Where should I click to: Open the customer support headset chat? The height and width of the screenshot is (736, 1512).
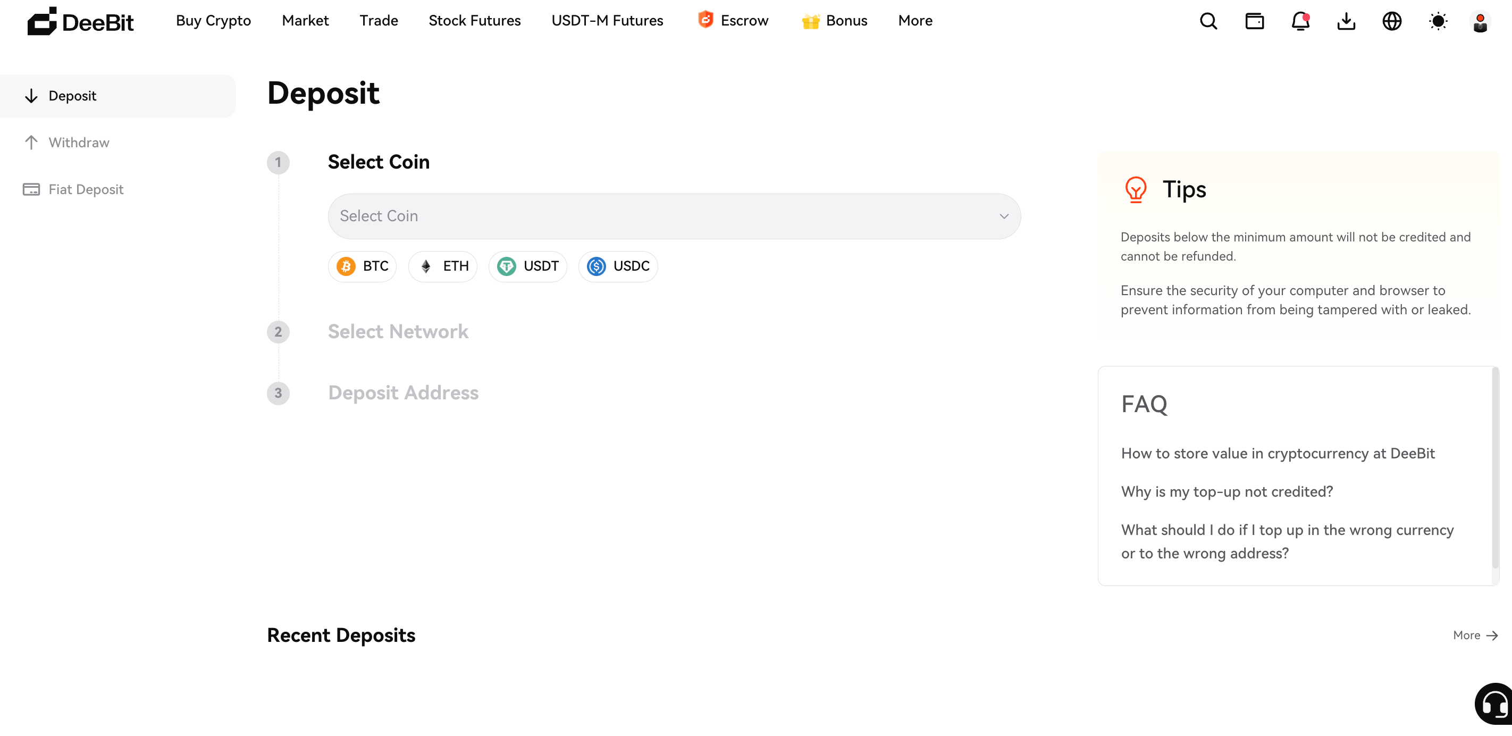[x=1494, y=703]
